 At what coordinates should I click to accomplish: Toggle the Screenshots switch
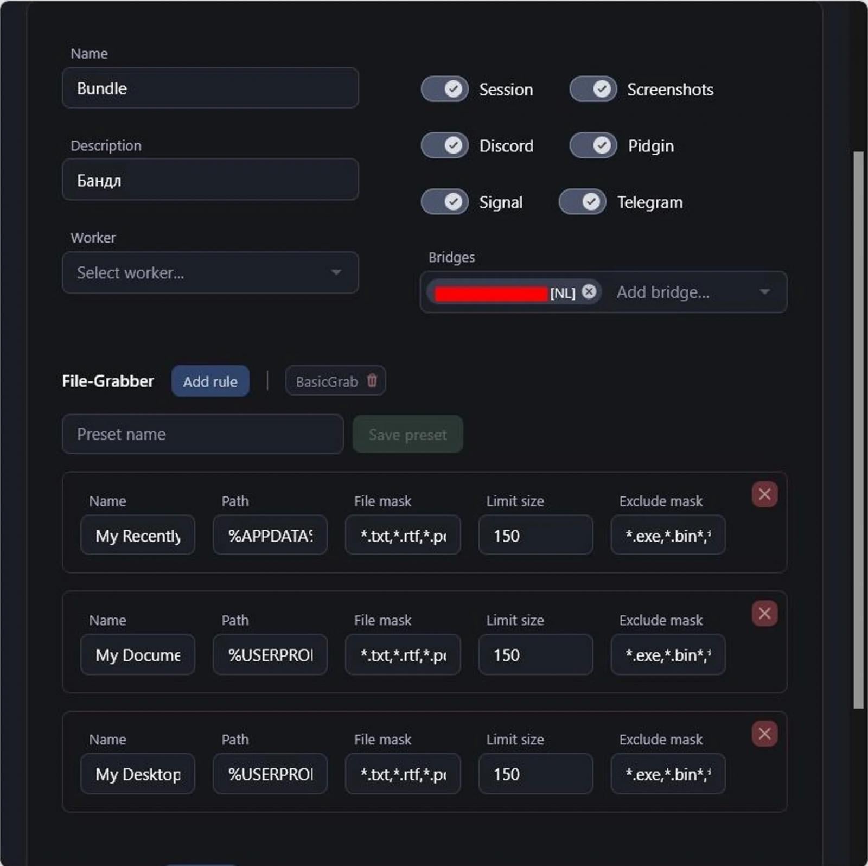coord(593,89)
